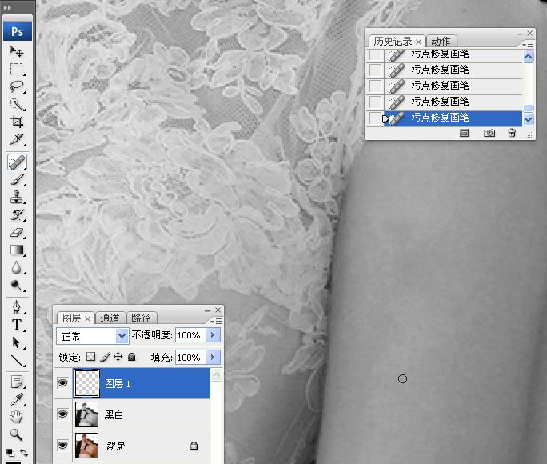Minimize the Layers panel
Image resolution: width=547 pixels, height=464 pixels.
coord(208,310)
